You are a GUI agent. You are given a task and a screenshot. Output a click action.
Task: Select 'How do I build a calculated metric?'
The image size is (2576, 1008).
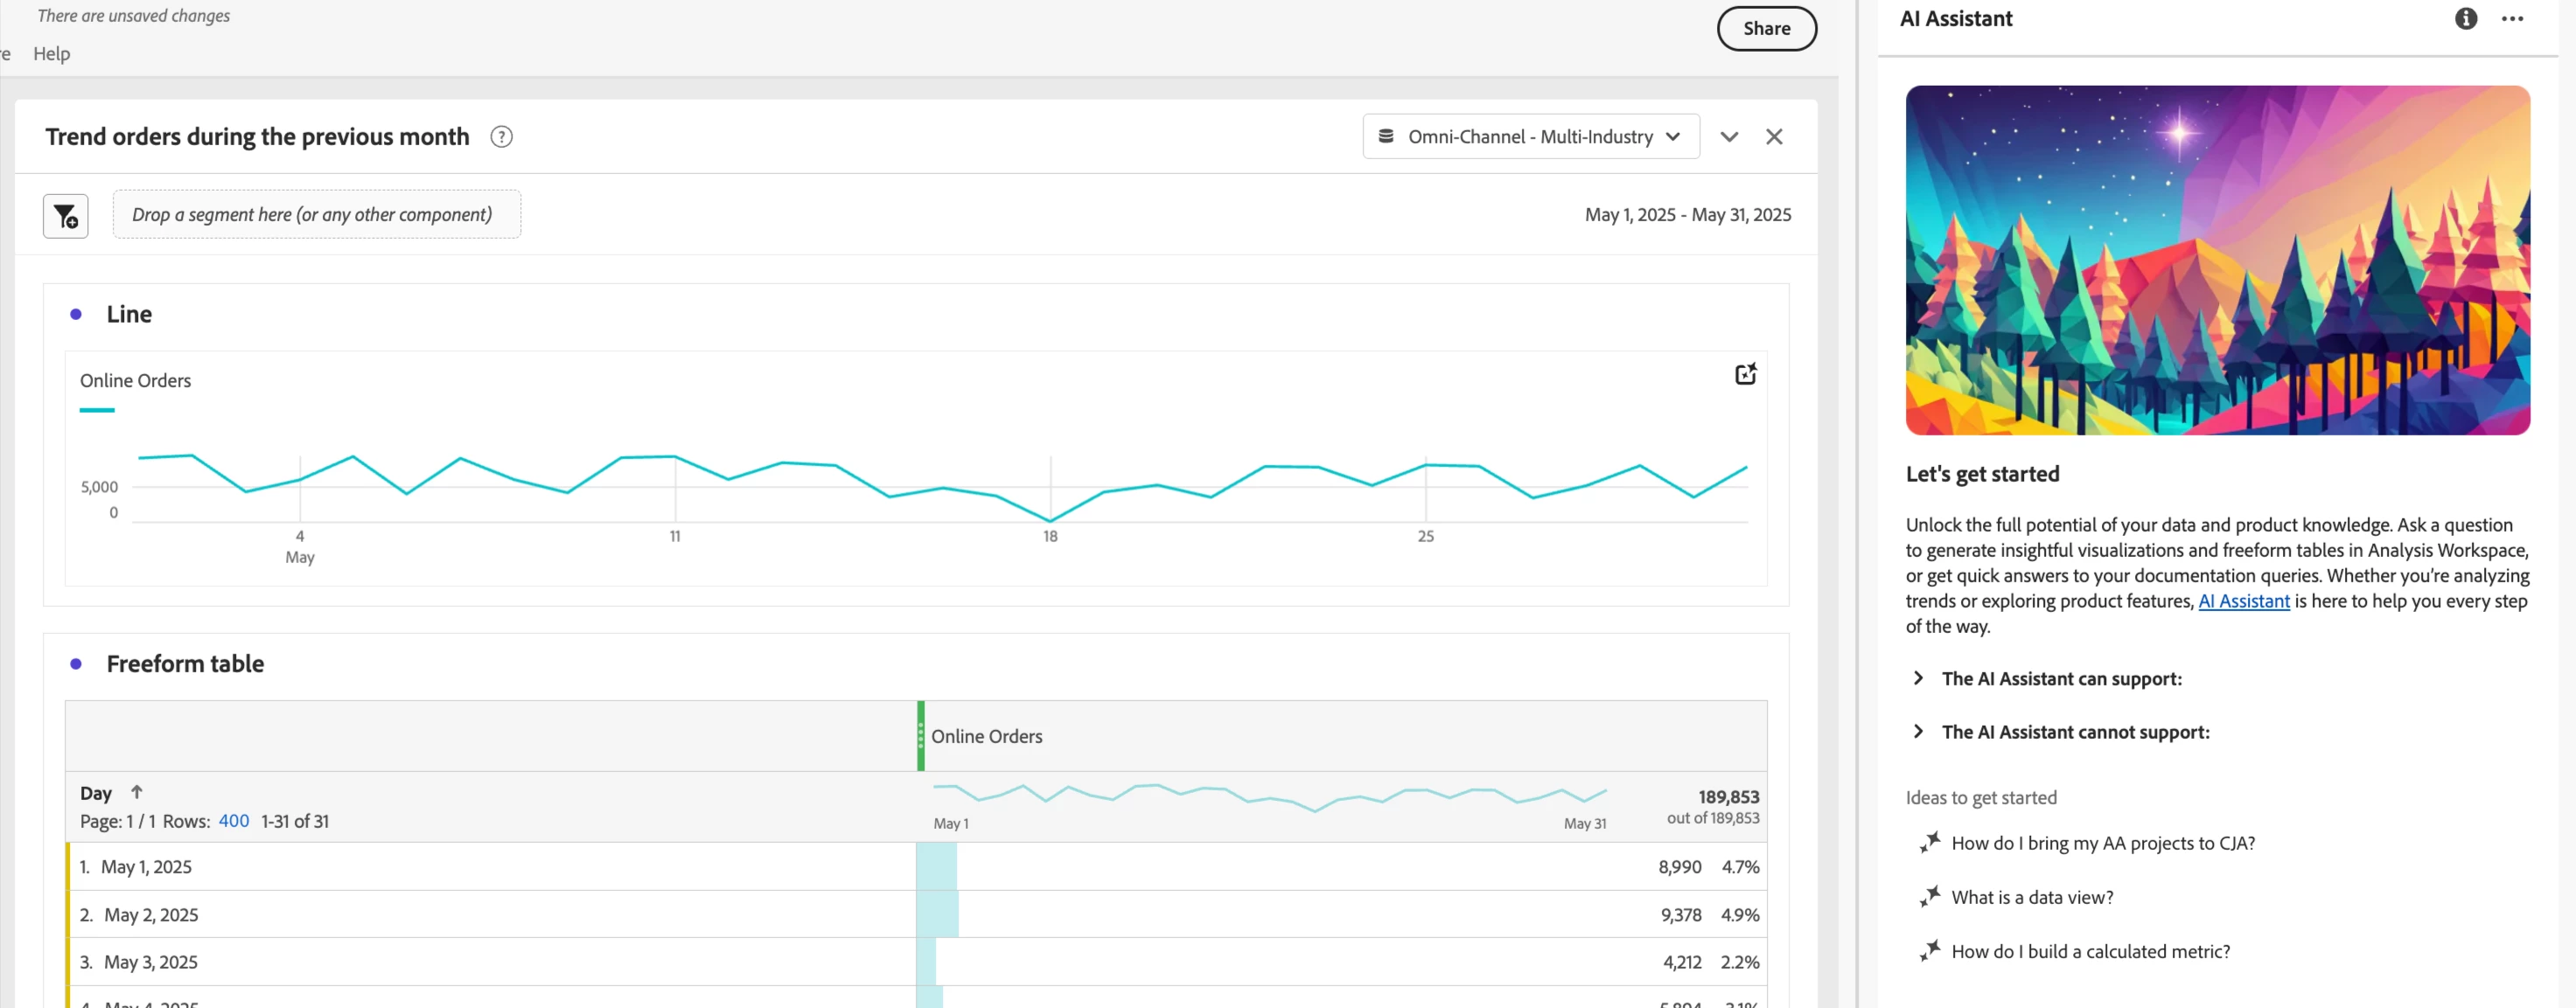click(x=2090, y=952)
